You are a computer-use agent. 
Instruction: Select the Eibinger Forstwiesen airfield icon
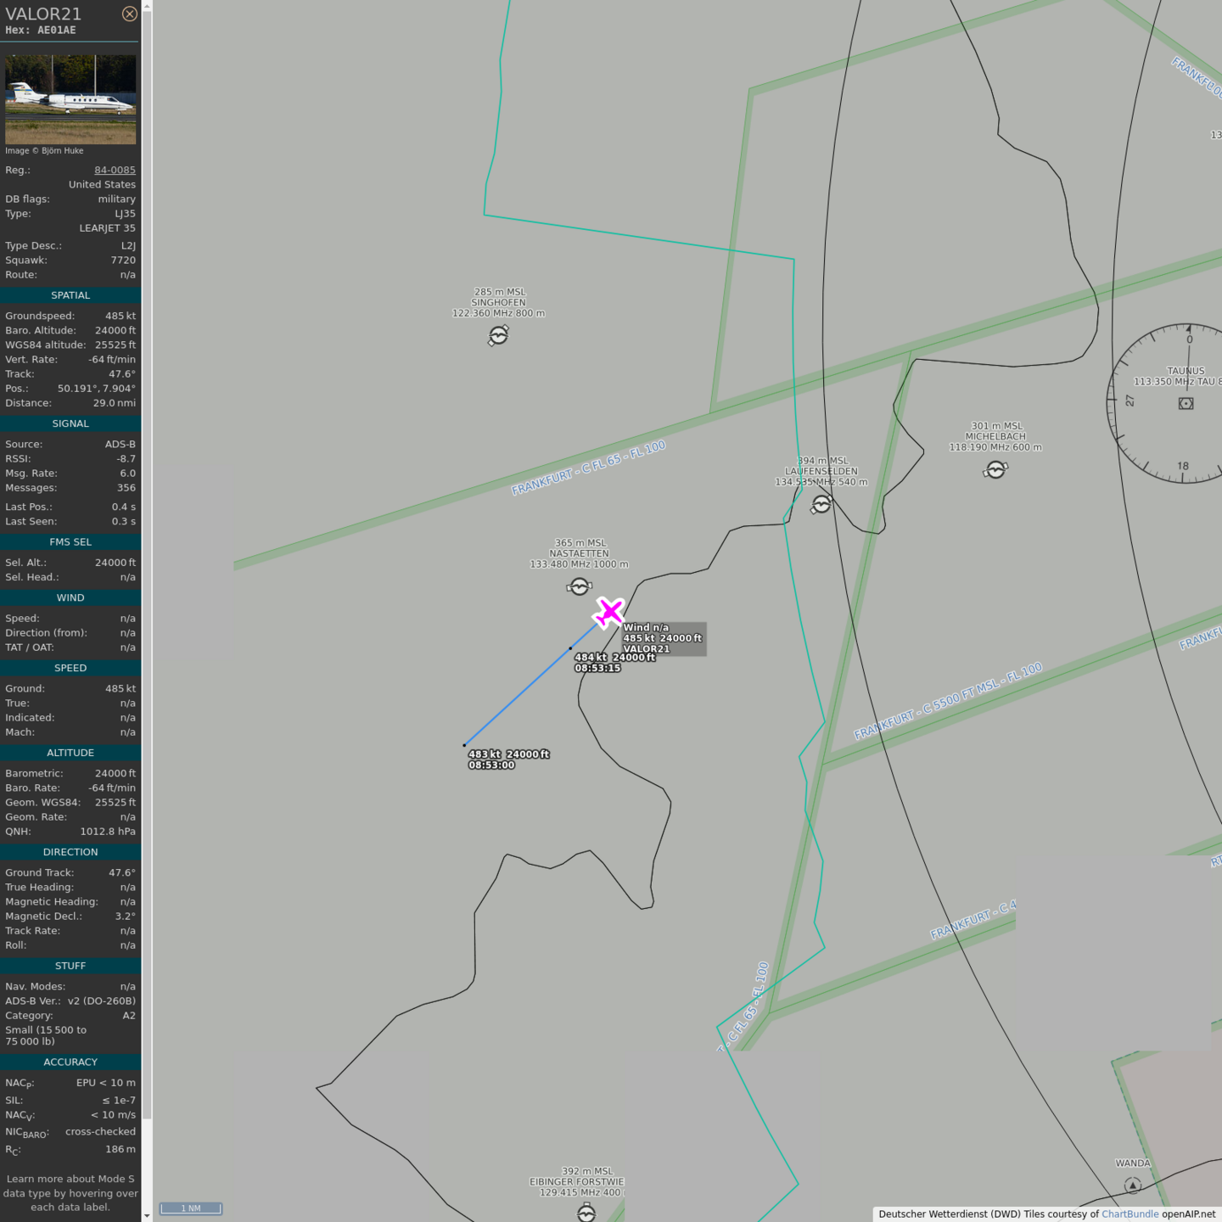586,1213
